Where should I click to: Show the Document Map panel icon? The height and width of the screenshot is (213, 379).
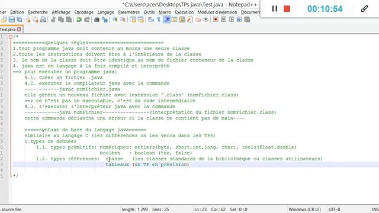(x=182, y=20)
